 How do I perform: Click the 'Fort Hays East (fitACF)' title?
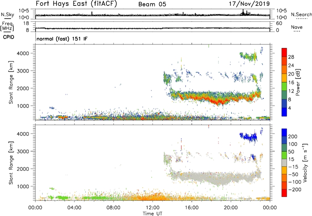pyautogui.click(x=76, y=4)
